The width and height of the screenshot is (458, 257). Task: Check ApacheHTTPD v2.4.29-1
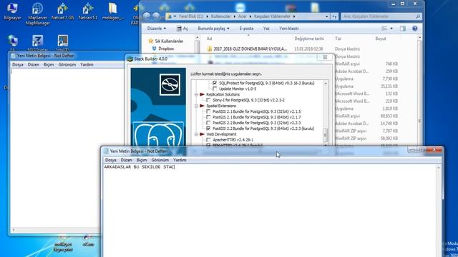point(208,140)
